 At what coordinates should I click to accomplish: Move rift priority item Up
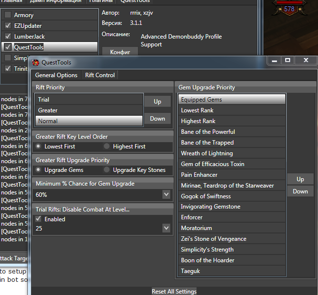(x=158, y=102)
